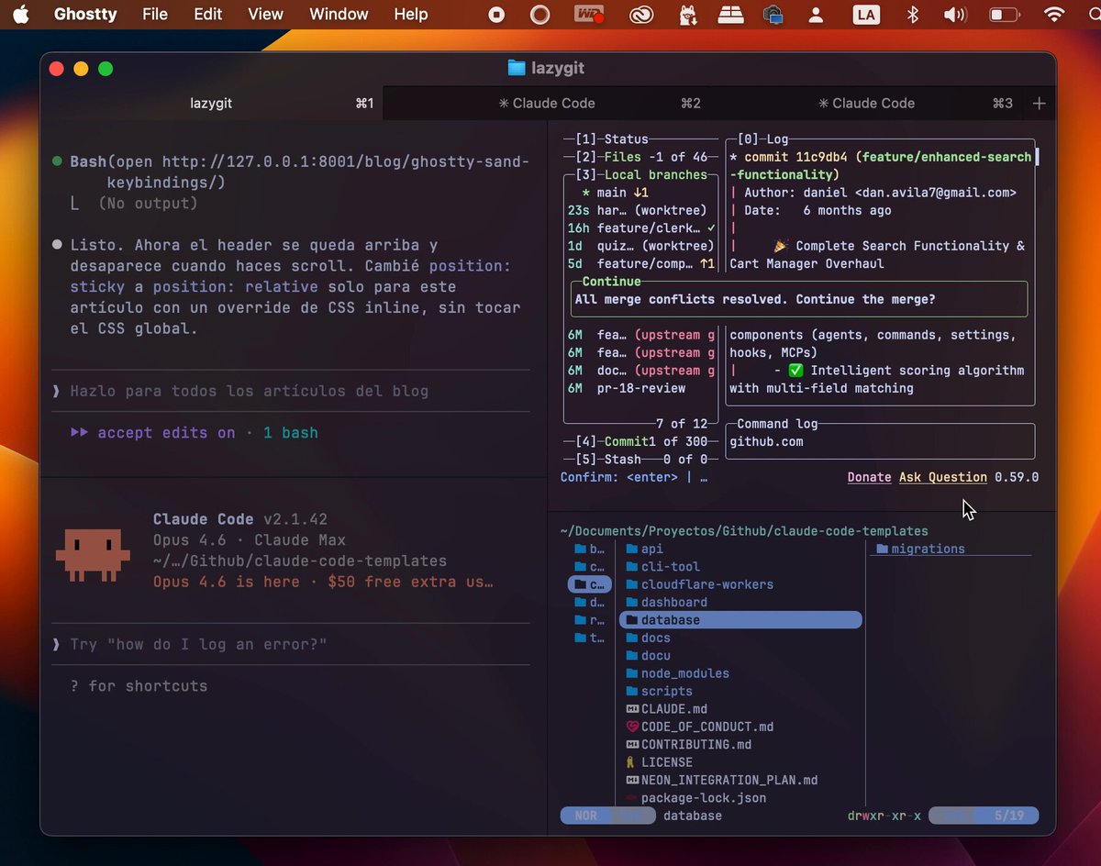Open the Wi-Fi status icon

(x=1054, y=14)
